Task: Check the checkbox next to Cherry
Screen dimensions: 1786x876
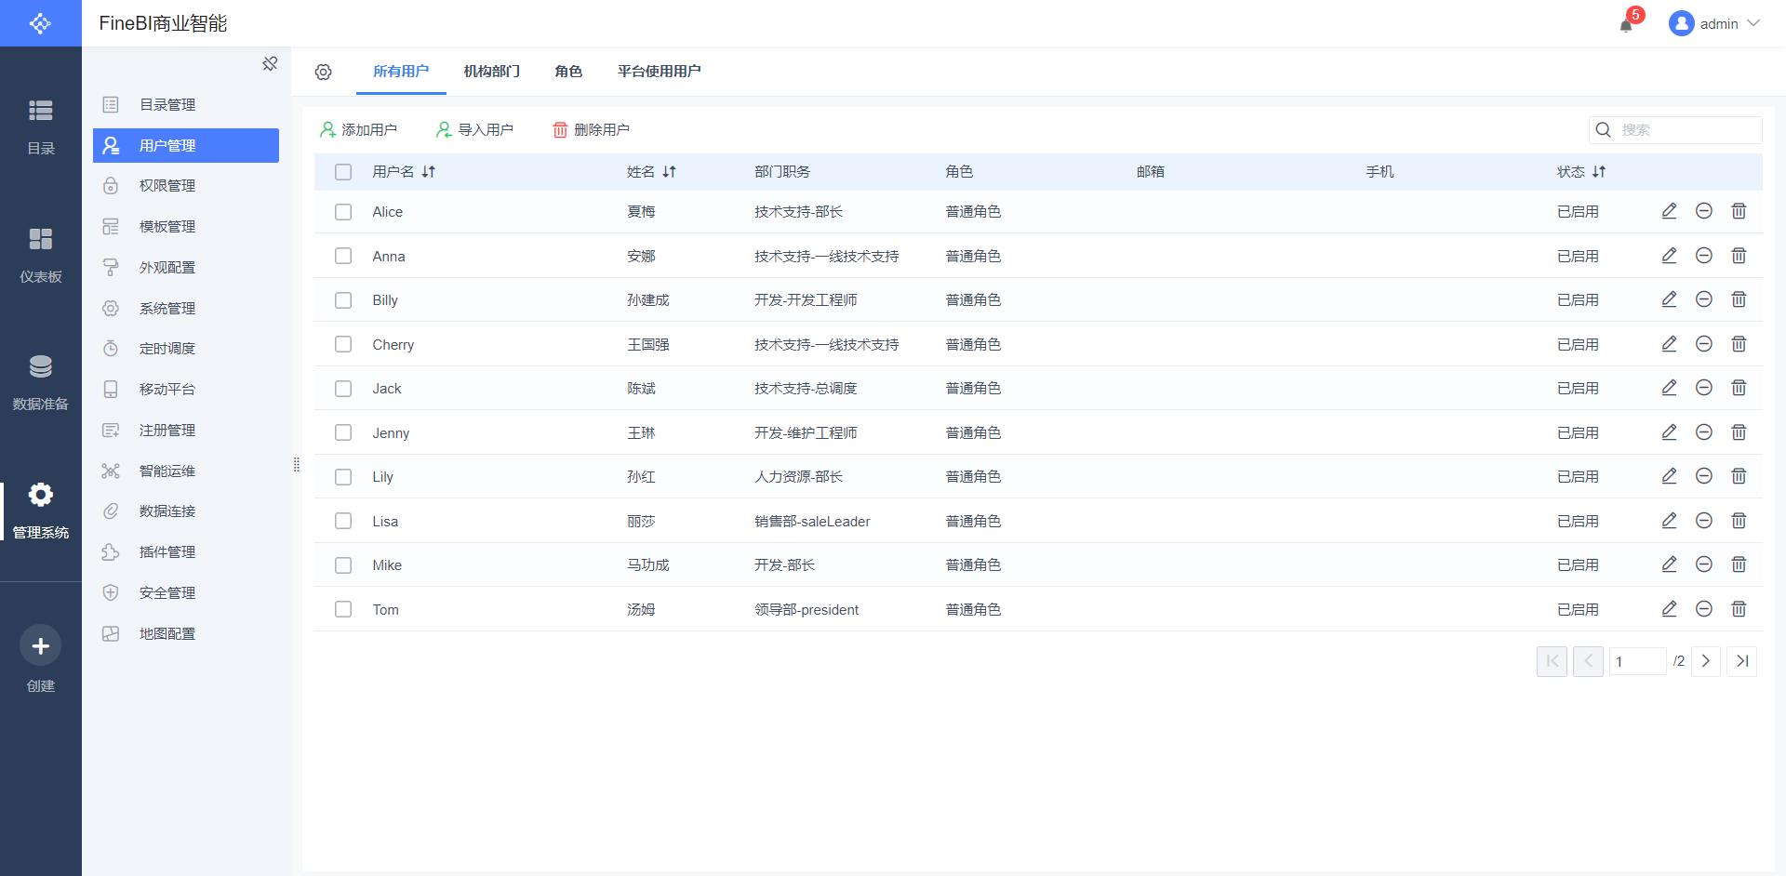Action: (342, 343)
